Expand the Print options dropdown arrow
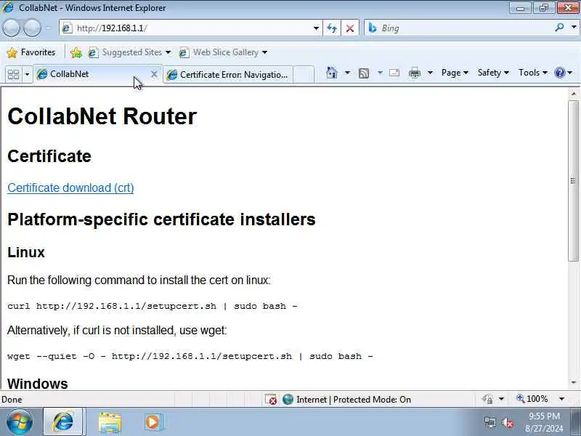 point(430,73)
